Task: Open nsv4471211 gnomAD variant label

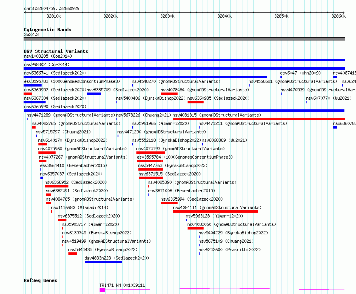Action: point(243,123)
